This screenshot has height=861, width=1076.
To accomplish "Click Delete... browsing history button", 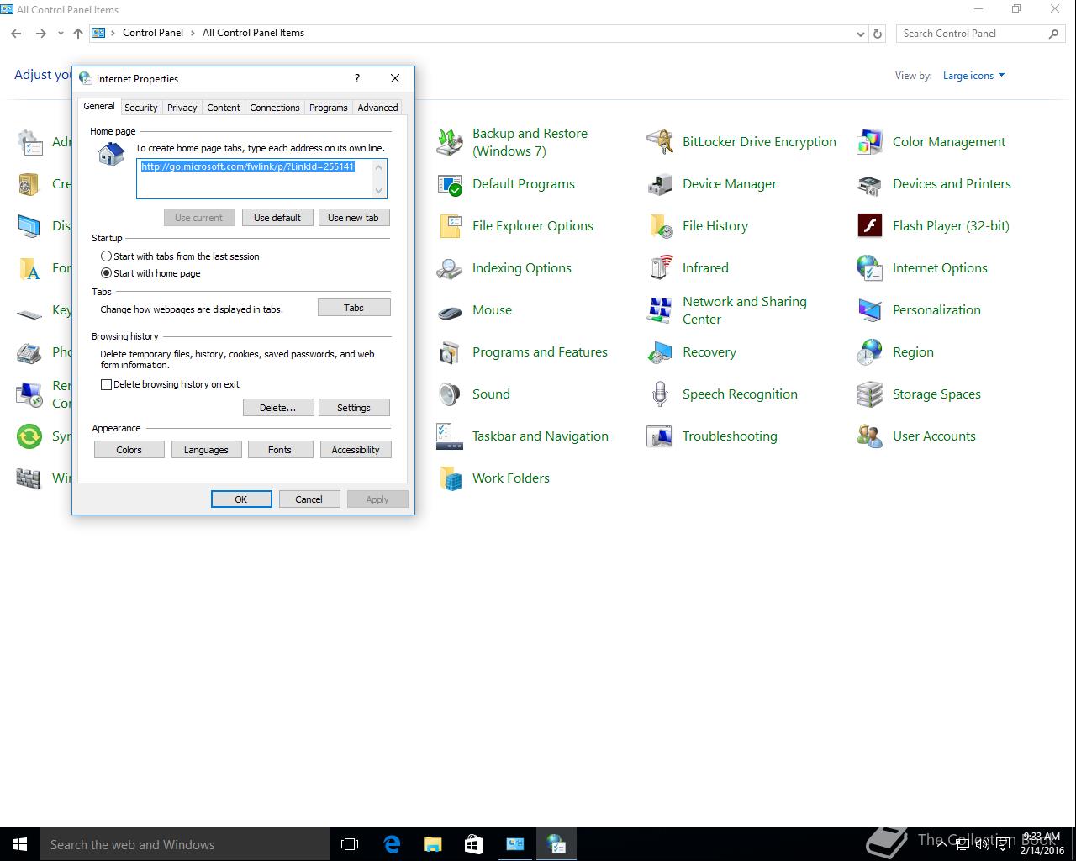I will (277, 408).
